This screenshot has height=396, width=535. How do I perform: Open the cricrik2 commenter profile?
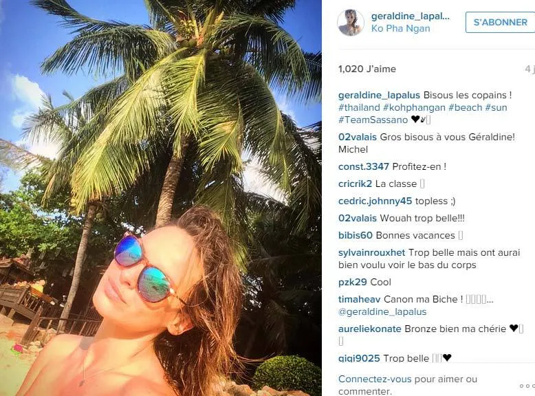click(355, 184)
